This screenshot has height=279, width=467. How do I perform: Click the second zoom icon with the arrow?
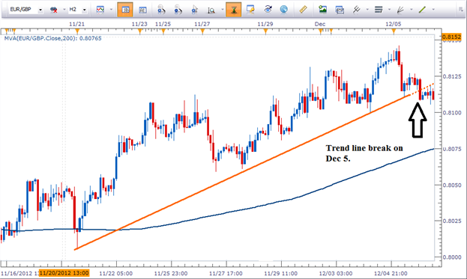178,10
